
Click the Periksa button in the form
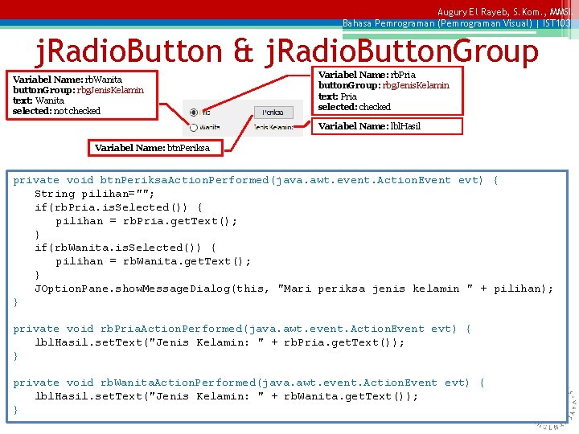(273, 113)
